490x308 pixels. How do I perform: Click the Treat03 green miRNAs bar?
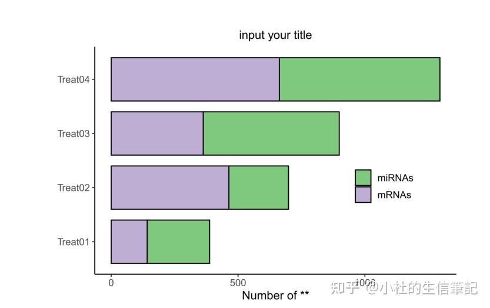click(271, 133)
